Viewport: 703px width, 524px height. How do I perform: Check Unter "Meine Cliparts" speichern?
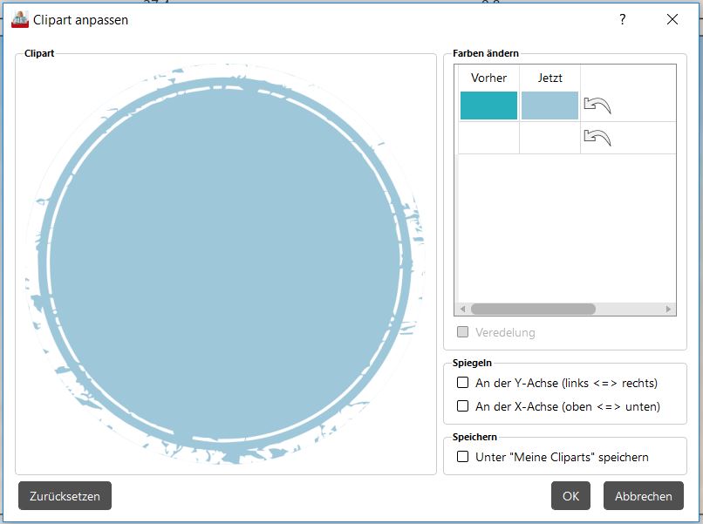[x=463, y=457]
